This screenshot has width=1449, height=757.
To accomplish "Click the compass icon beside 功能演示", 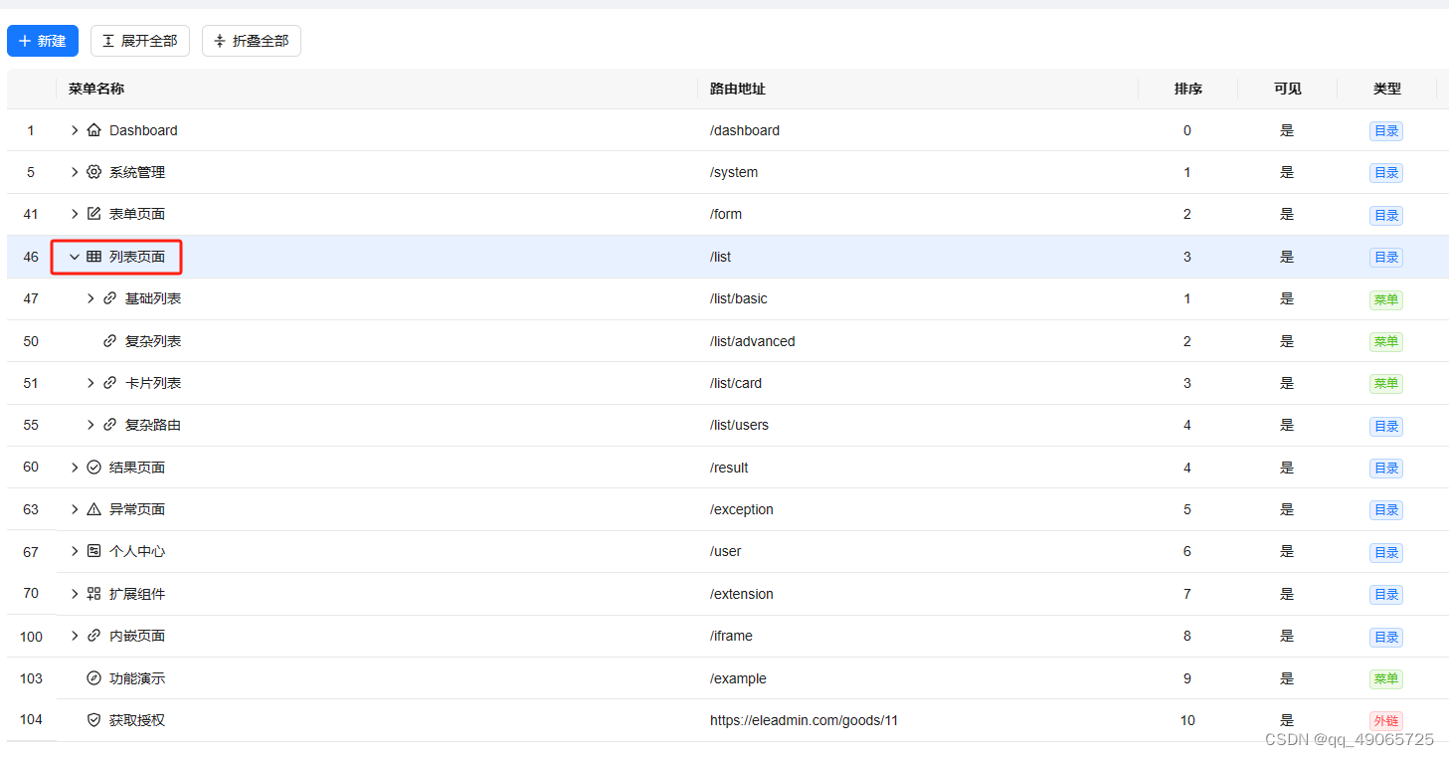I will tap(94, 678).
